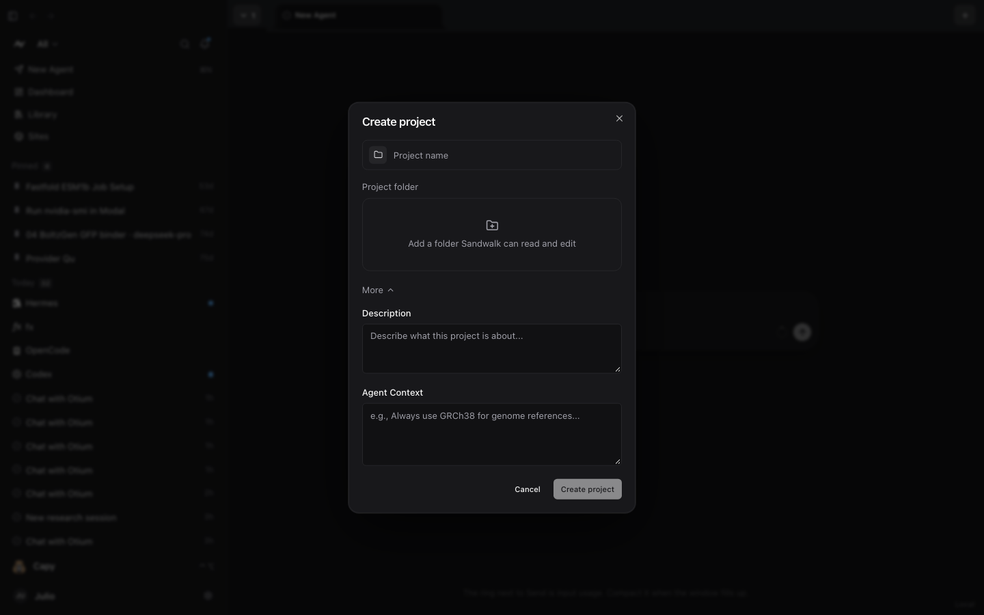Open Library in the sidebar

[x=113, y=115]
